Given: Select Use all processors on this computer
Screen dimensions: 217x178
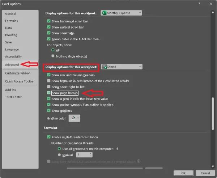Looking at the screenshot, I should (x=59, y=149).
